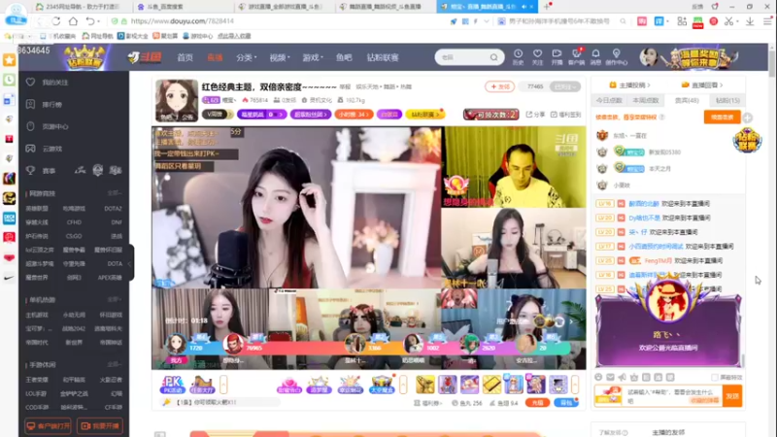Open the undo button dropdown arrow
Image resolution: width=777 pixels, height=437 pixels.
tap(98, 21)
